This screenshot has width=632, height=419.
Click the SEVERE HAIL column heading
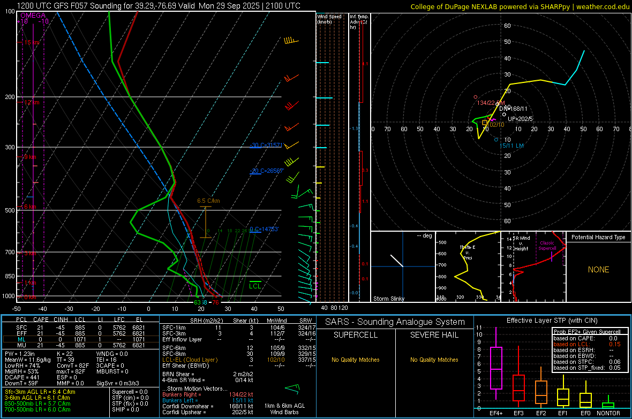click(x=434, y=335)
